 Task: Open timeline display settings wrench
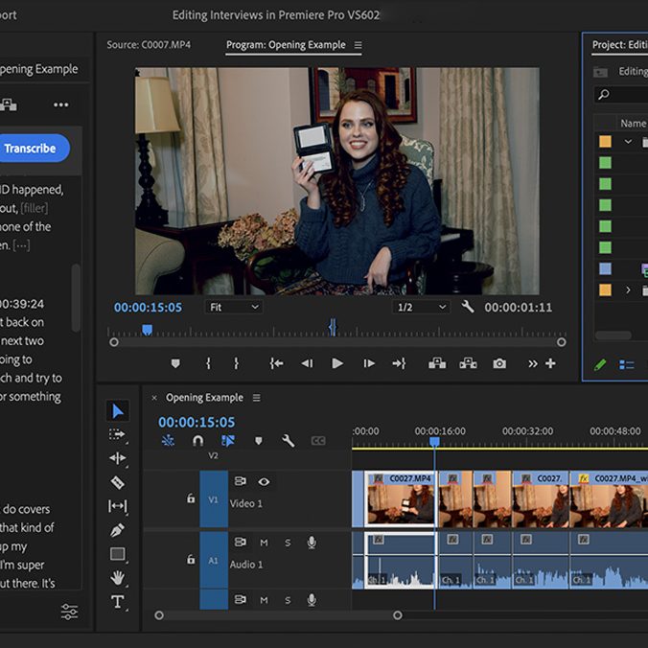[x=288, y=441]
